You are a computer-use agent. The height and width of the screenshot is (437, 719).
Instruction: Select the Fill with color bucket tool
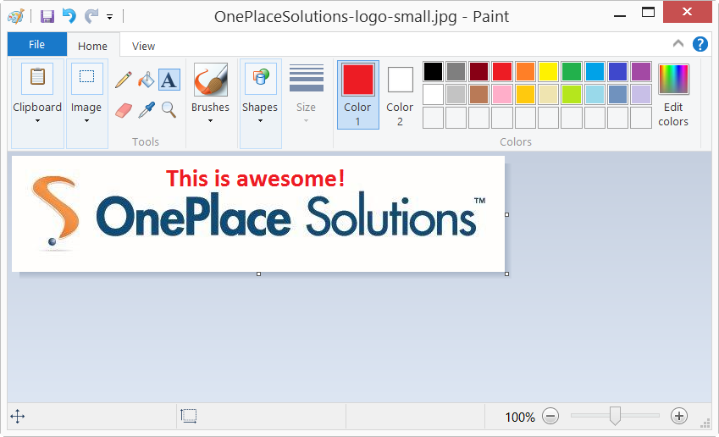147,80
